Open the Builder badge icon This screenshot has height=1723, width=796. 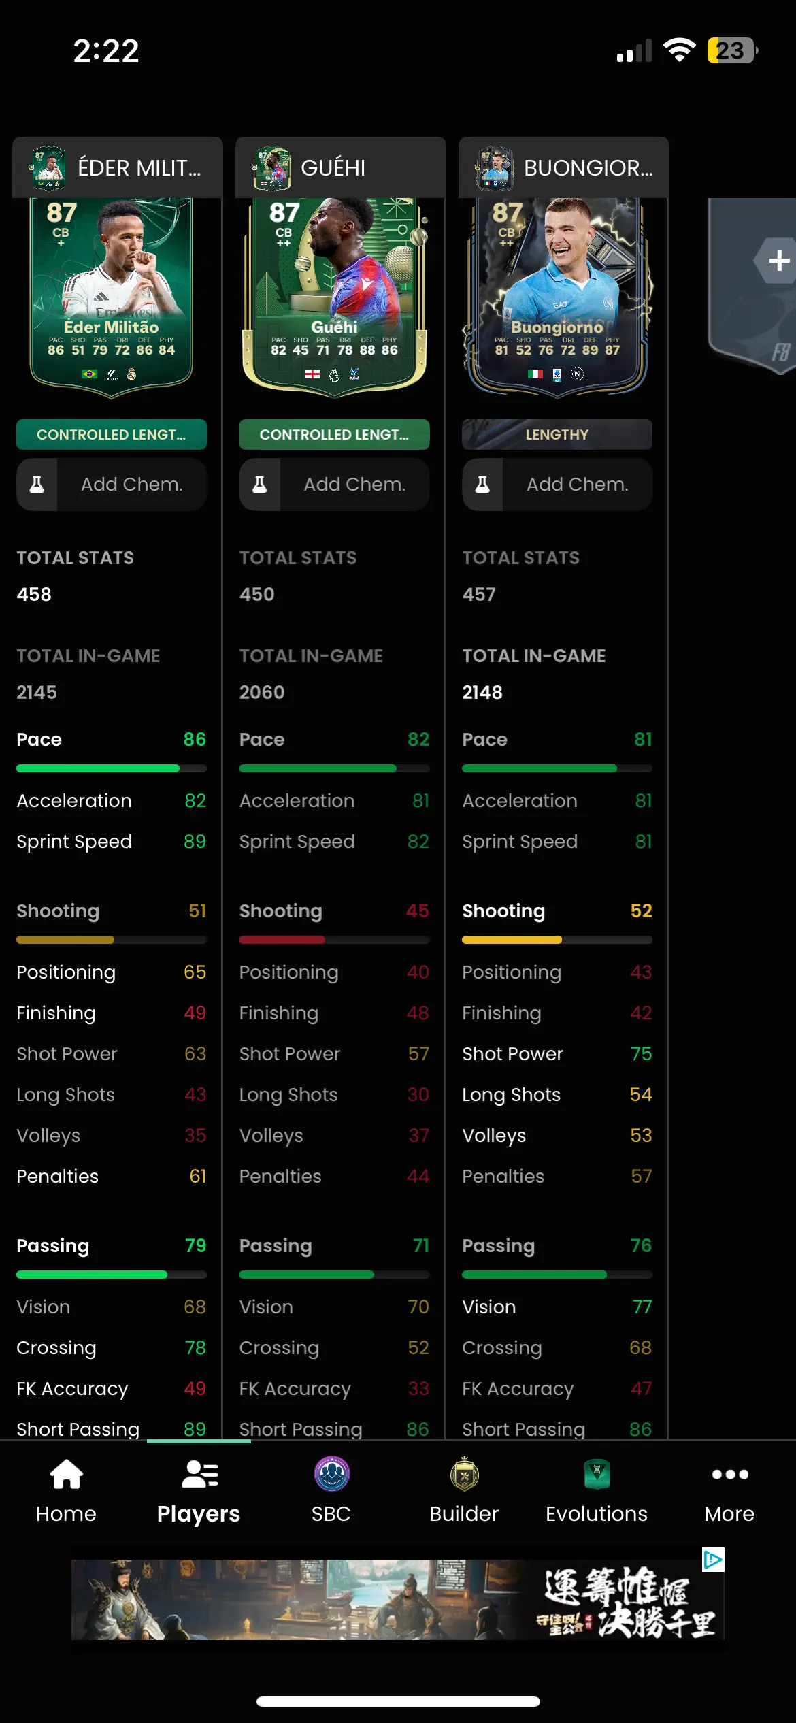pyautogui.click(x=465, y=1474)
